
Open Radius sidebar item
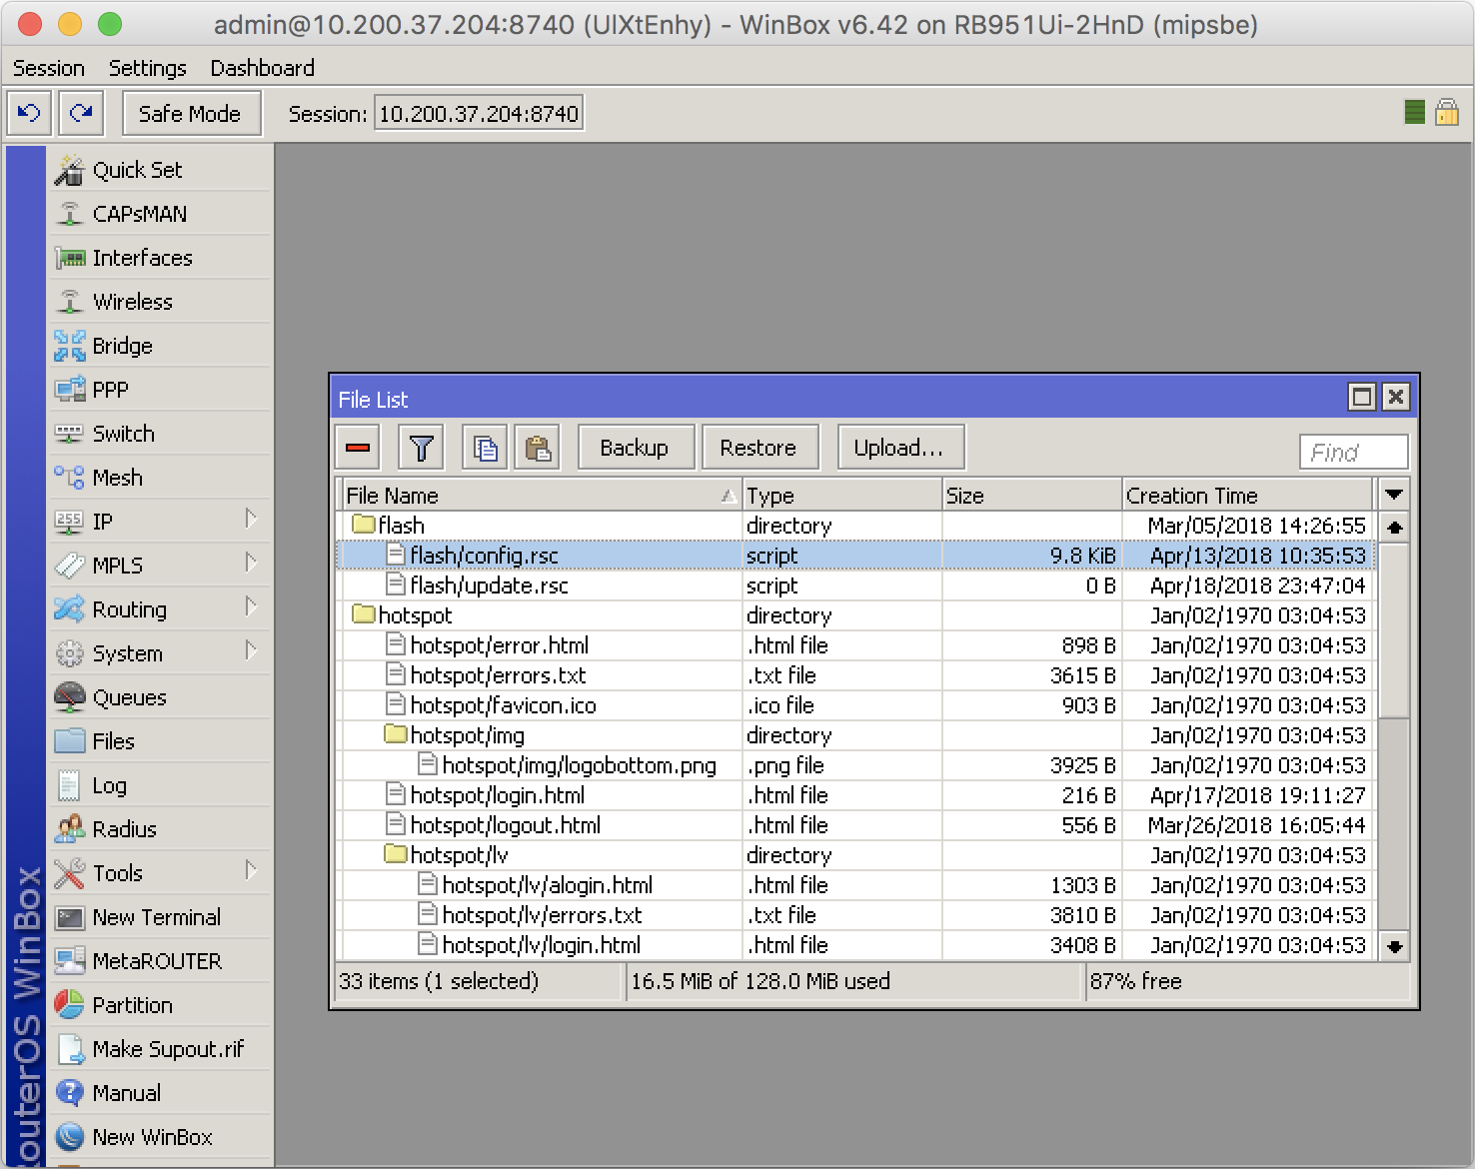point(161,829)
